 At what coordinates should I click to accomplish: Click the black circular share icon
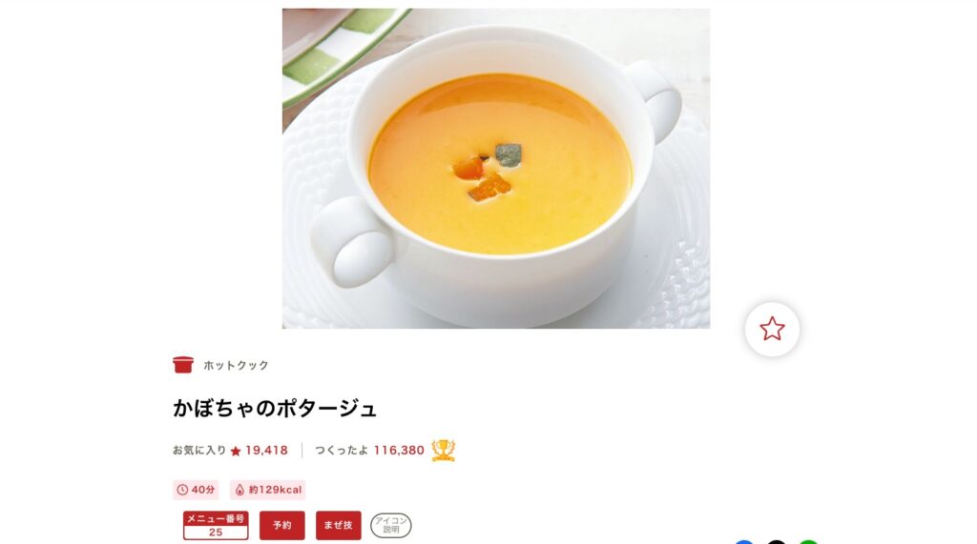pyautogui.click(x=777, y=542)
